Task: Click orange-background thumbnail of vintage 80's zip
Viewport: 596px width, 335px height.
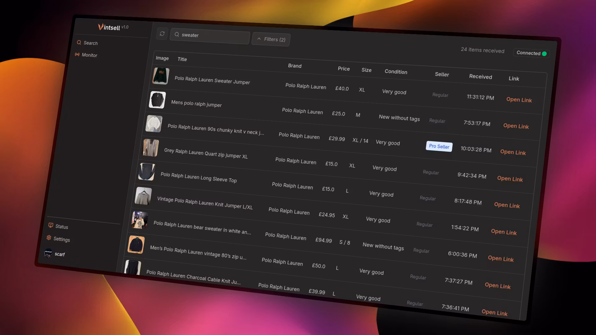Action: [x=136, y=244]
